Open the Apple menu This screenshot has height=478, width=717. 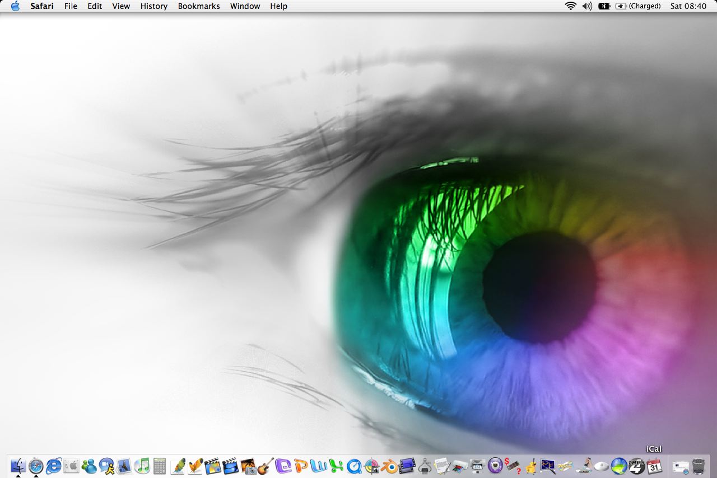pos(15,6)
